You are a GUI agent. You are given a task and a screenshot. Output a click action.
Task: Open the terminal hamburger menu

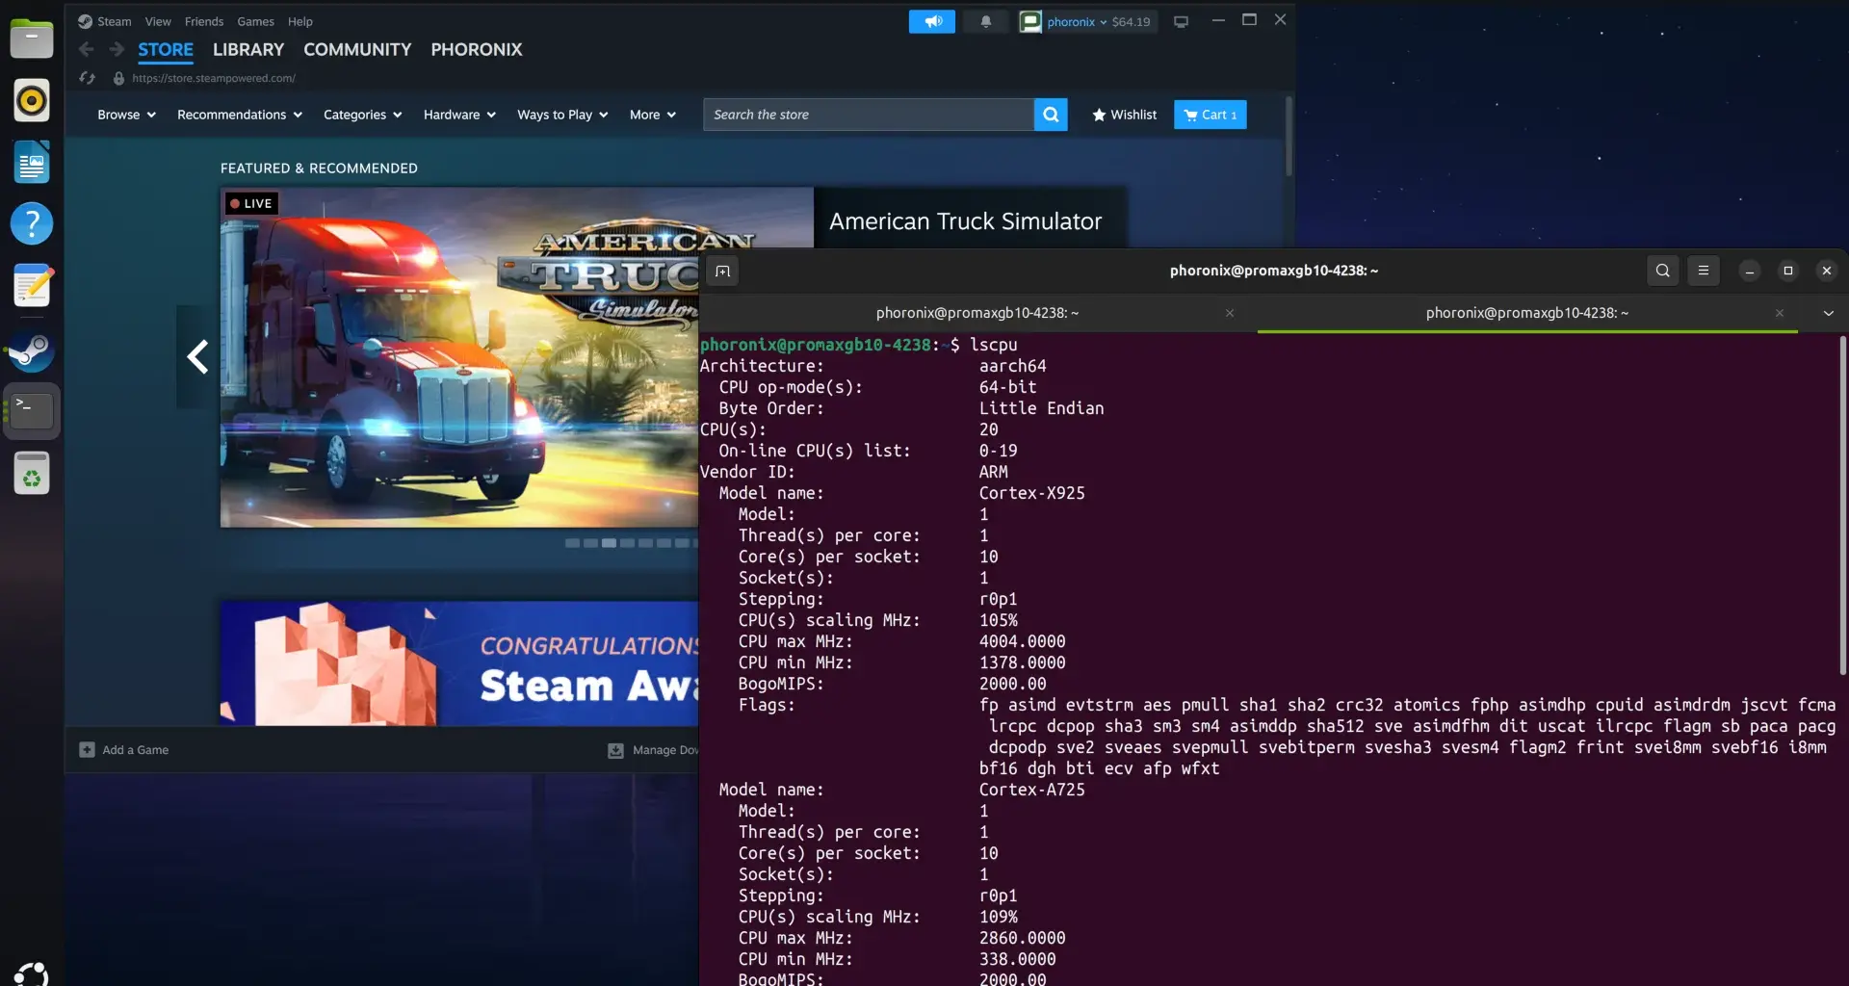1703,271
